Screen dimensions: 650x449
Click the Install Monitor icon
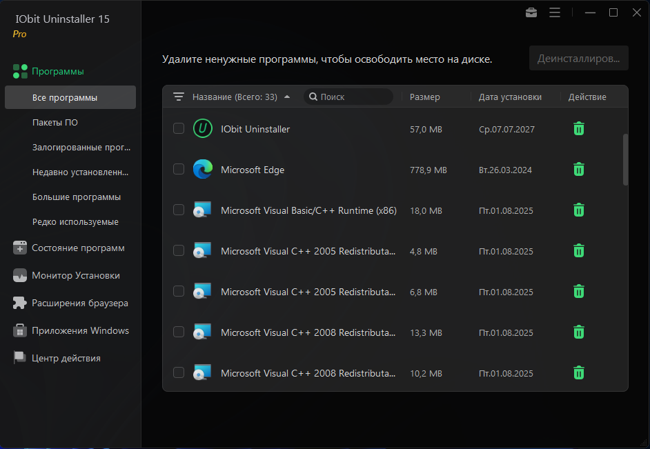tap(20, 275)
